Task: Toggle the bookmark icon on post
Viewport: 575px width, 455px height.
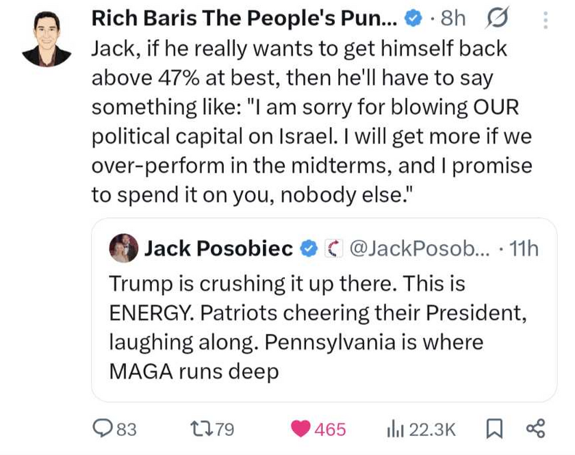Action: (x=493, y=429)
